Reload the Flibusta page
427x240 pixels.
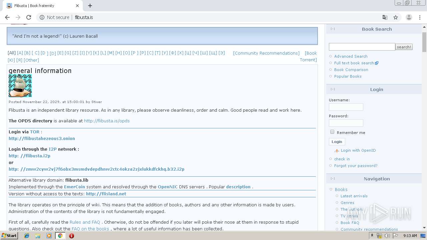coord(29,17)
